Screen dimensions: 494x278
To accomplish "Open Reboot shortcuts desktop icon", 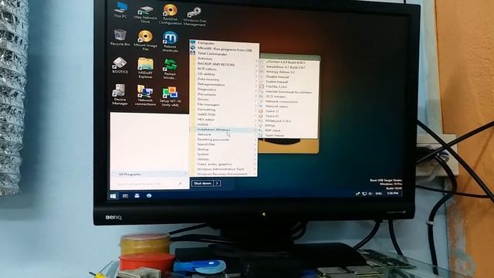I will pos(170,41).
